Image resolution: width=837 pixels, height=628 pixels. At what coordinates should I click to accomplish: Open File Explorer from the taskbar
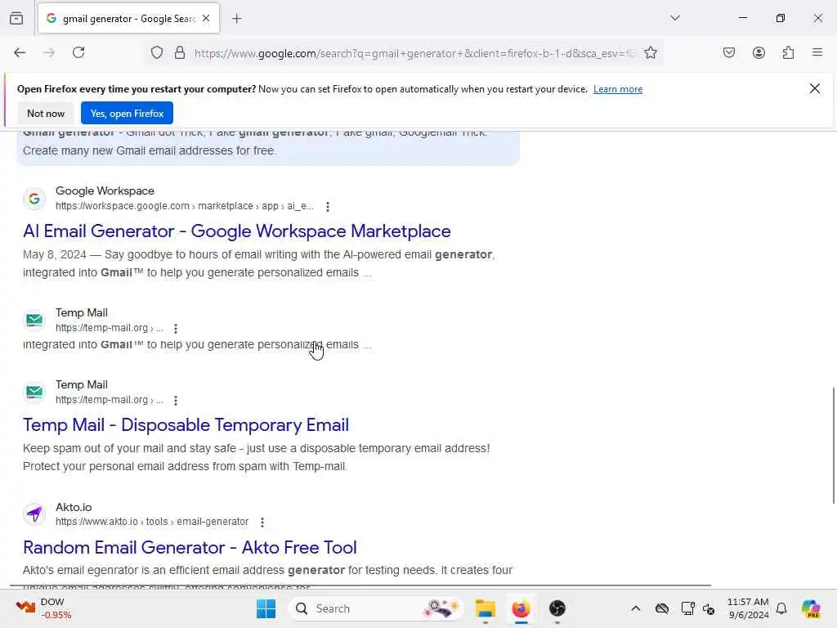pyautogui.click(x=486, y=608)
